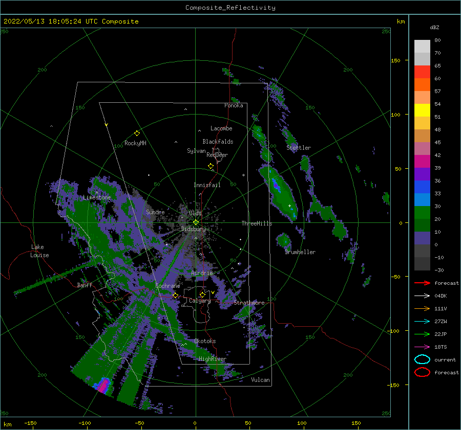Click the small green echo above Drumheller

(284, 241)
